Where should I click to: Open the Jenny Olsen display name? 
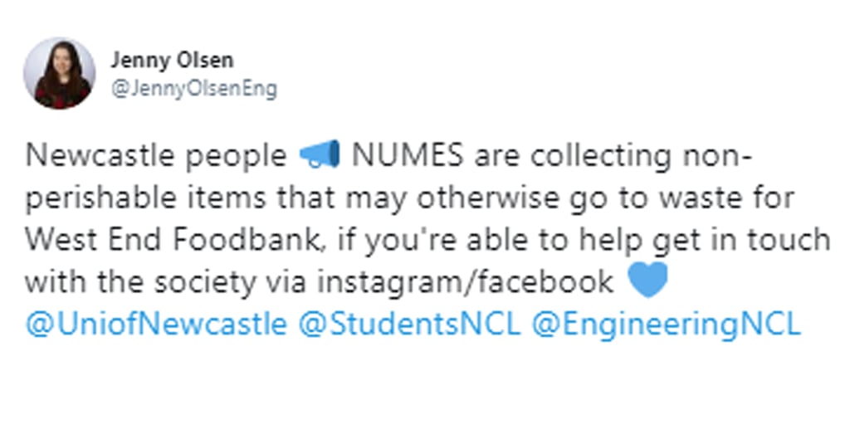pos(172,61)
